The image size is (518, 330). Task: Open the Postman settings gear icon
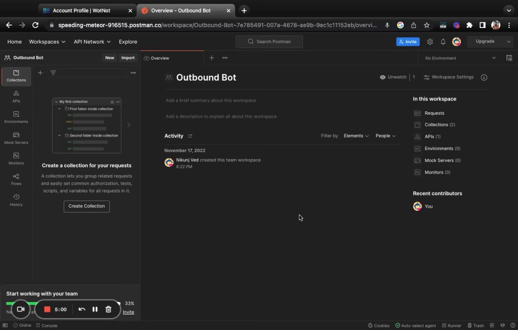(430, 42)
